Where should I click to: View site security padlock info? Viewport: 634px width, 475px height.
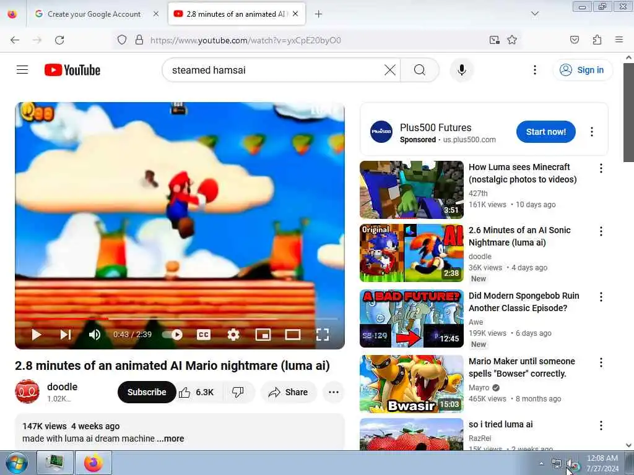(139, 40)
